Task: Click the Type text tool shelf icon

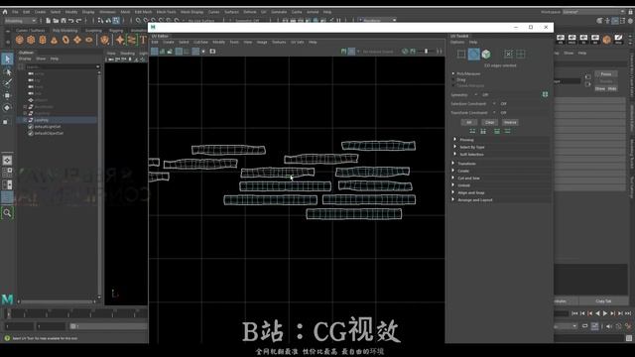Action: tap(143, 40)
